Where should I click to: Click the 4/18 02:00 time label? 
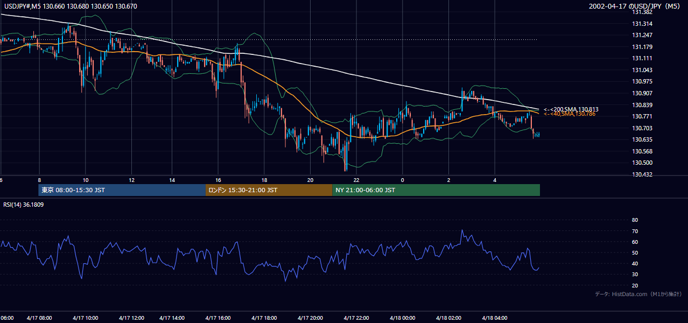click(x=449, y=318)
